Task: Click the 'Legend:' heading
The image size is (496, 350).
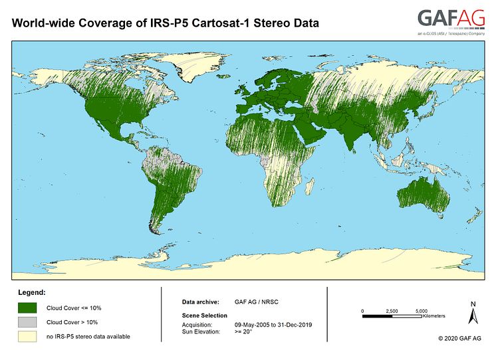Action: click(31, 292)
